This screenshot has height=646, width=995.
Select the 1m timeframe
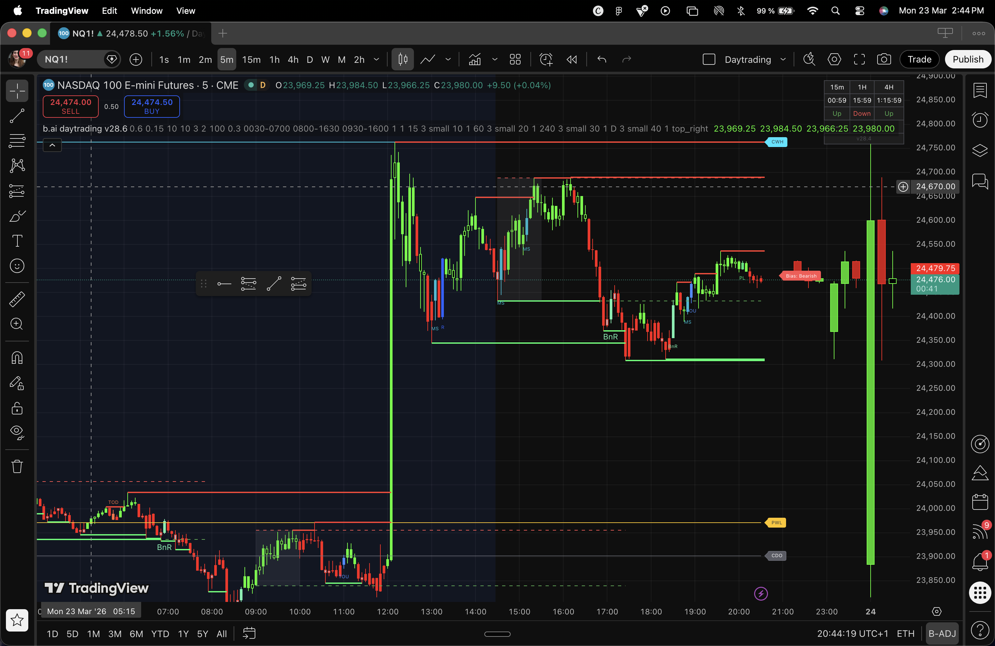point(184,59)
